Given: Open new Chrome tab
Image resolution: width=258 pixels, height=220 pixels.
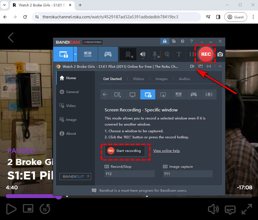Looking at the screenshot, I should (x=80, y=5).
